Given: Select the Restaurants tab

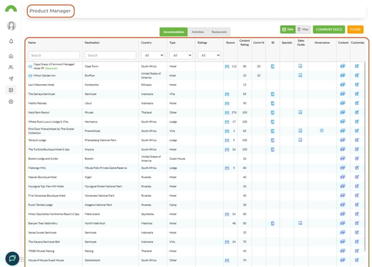Looking at the screenshot, I should pos(219,32).
